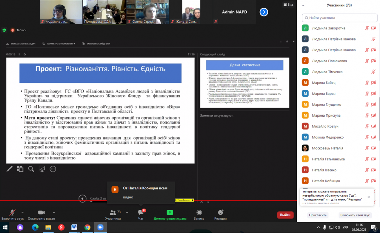
Task: Click the Record (Запись) toolbar icon
Action: click(199, 213)
